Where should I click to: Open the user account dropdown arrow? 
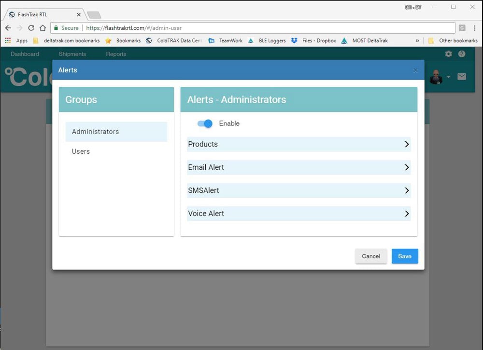(448, 77)
